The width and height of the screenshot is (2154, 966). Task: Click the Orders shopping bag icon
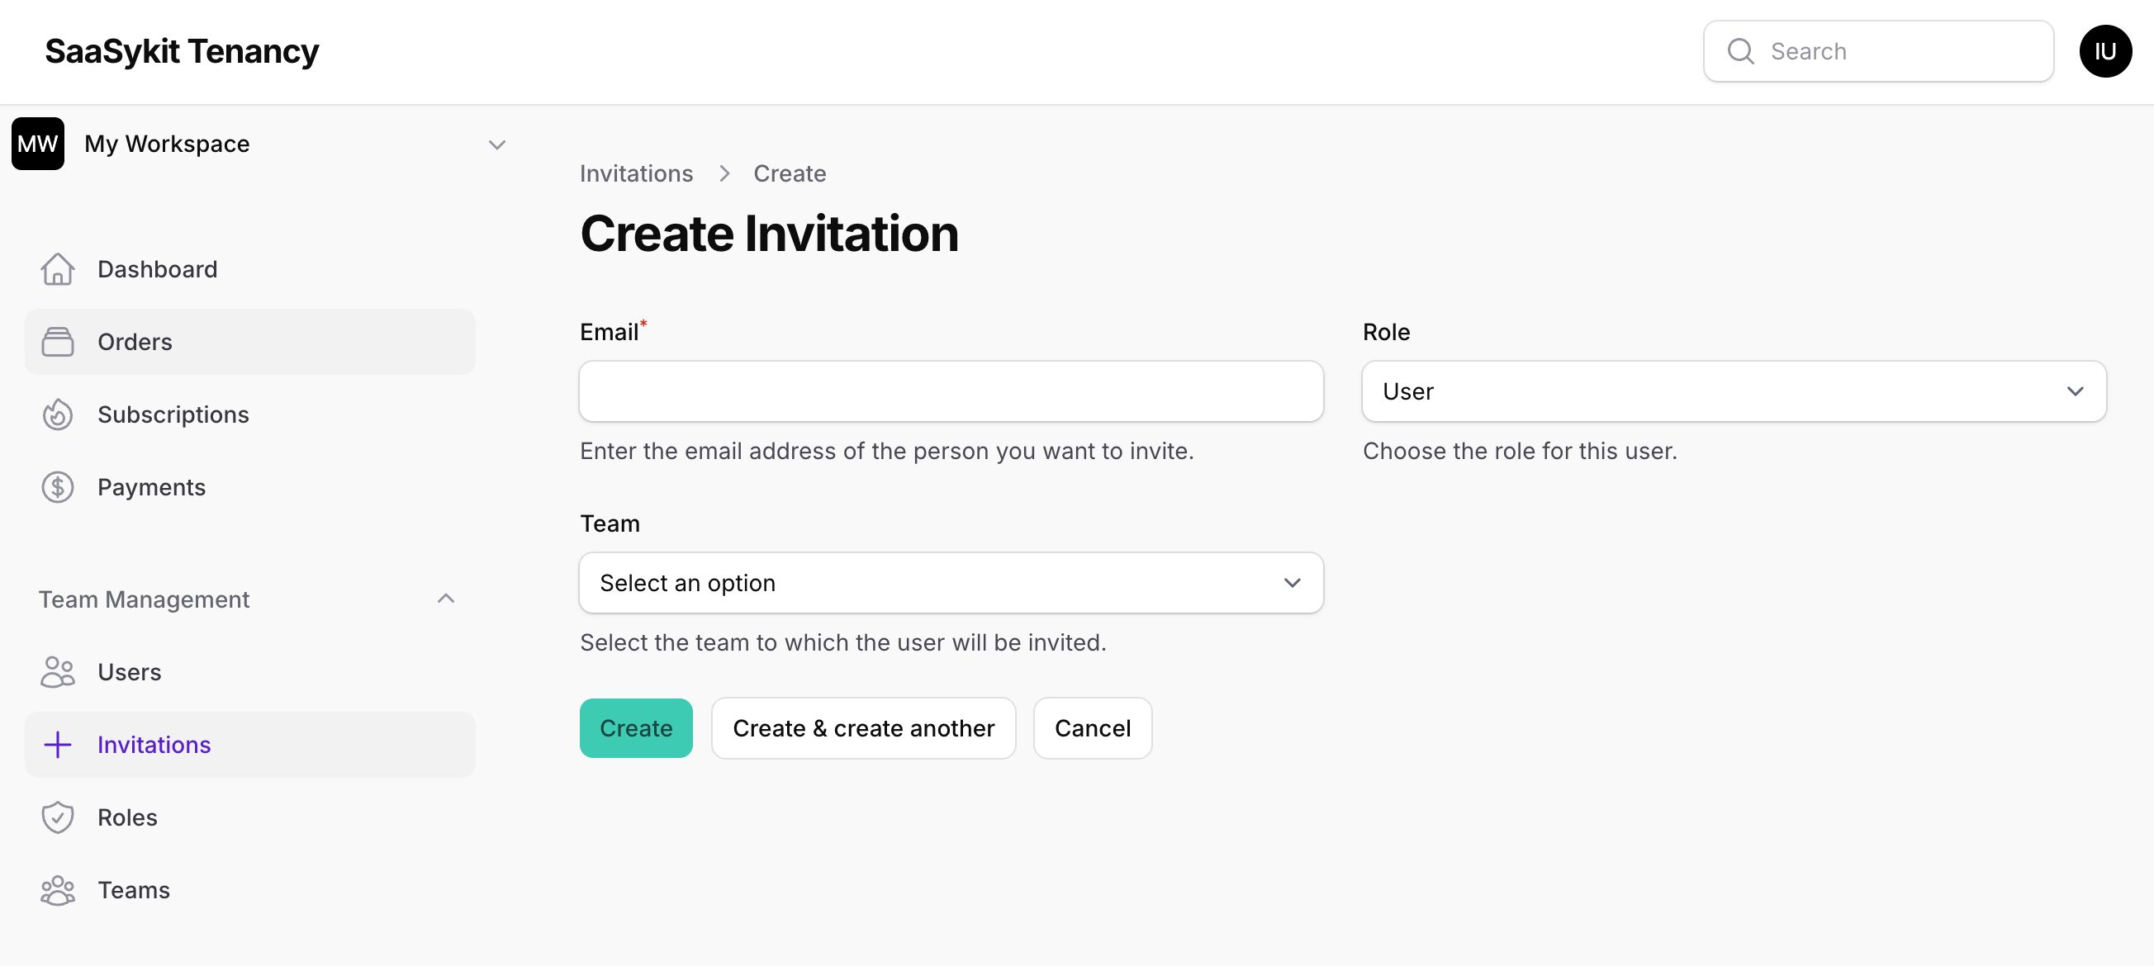point(58,342)
